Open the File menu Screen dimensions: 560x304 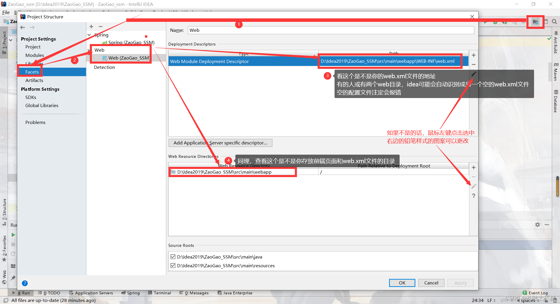tap(6, 12)
